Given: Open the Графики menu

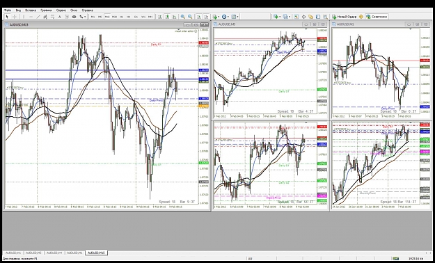Looking at the screenshot, I should point(46,10).
